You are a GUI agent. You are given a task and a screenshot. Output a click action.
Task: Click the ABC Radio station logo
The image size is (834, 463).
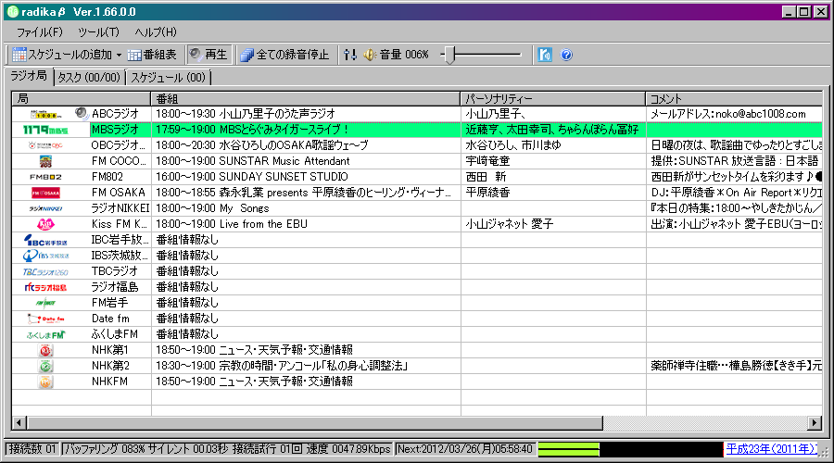pos(45,114)
